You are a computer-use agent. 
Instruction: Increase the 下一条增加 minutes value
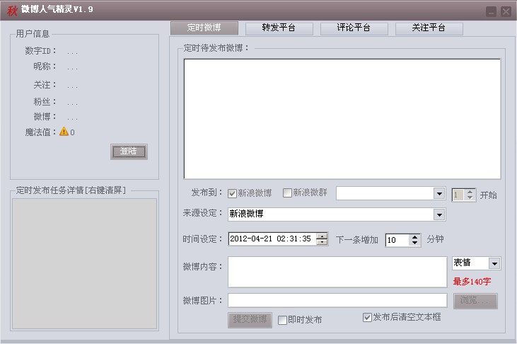coord(414,236)
